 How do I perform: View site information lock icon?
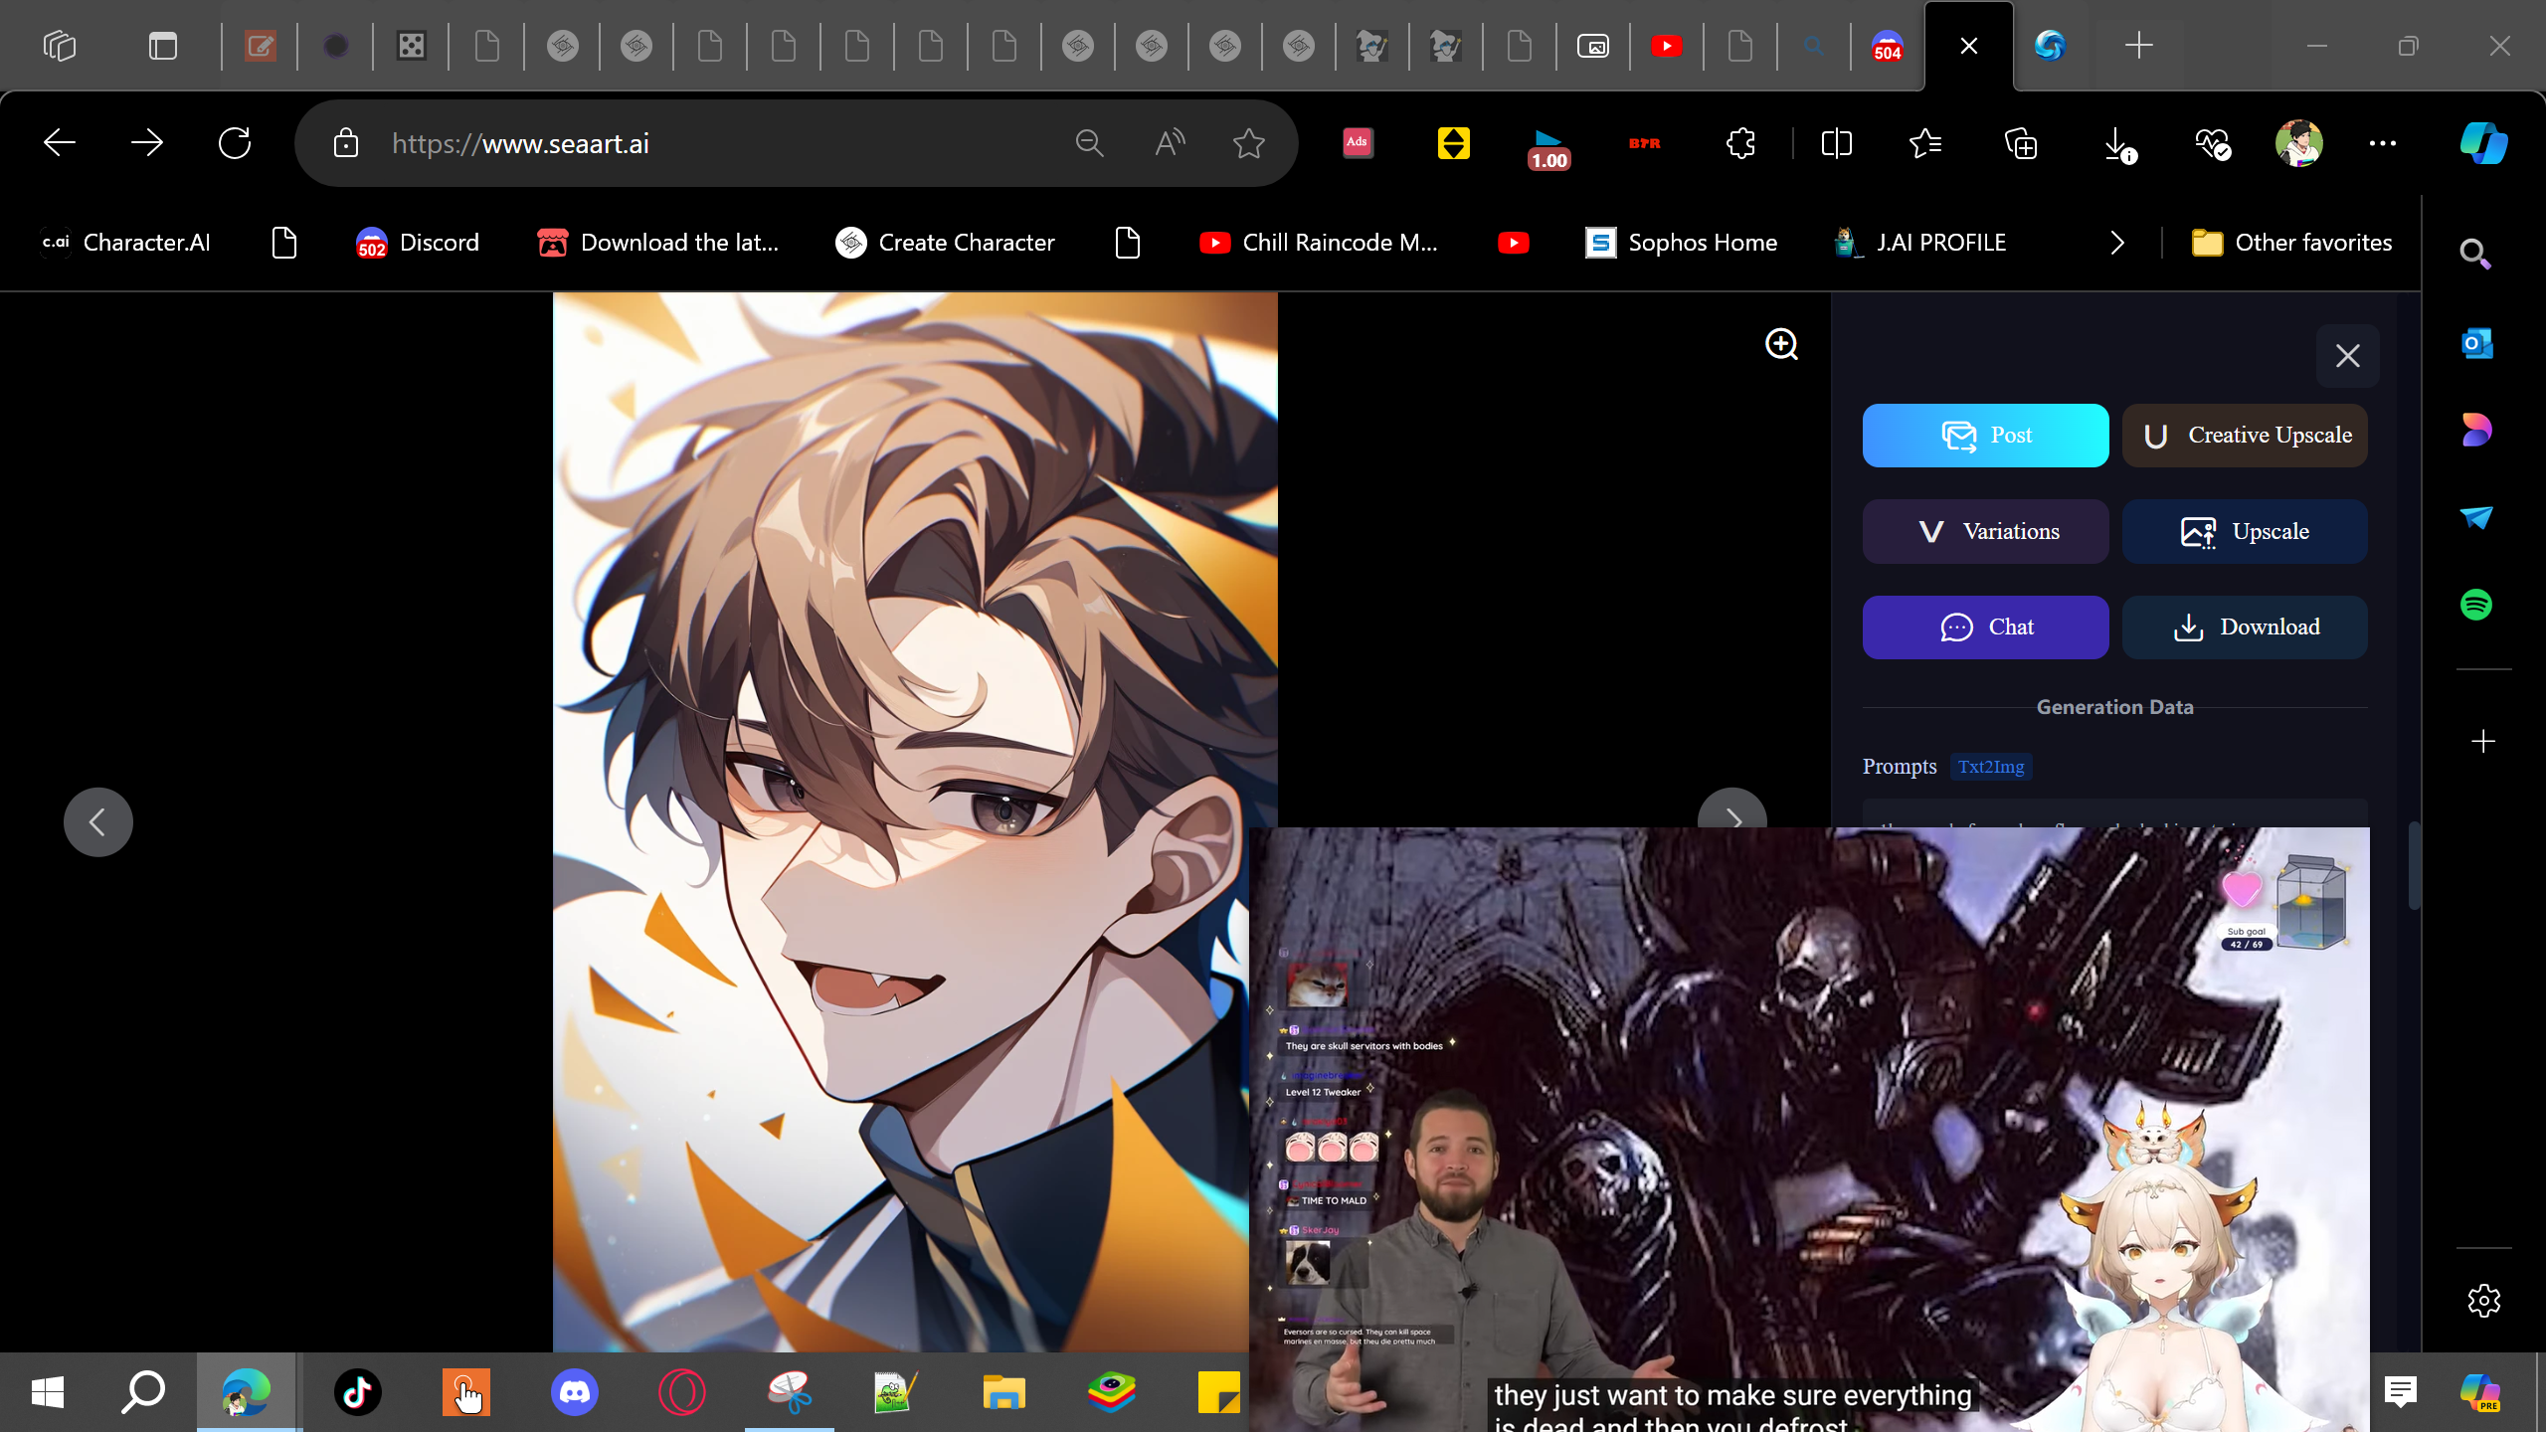pyautogui.click(x=346, y=143)
